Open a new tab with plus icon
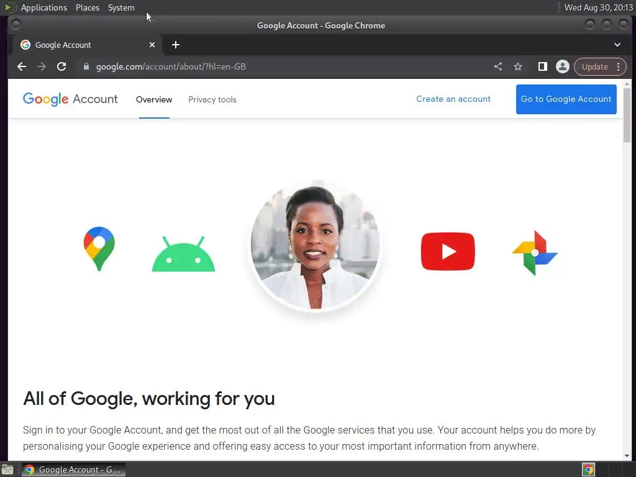 (x=176, y=45)
